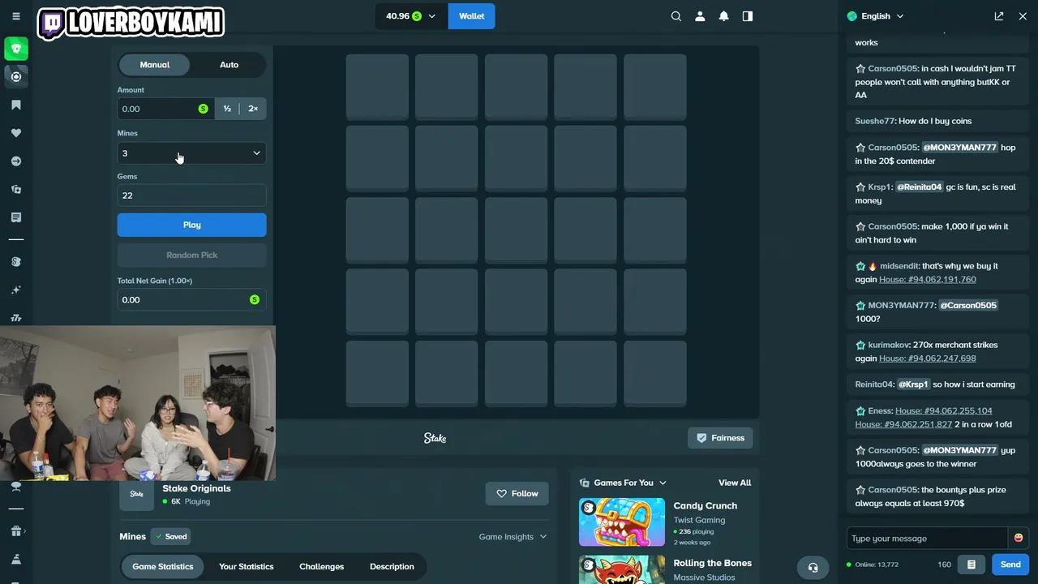Click the bet Amount input field
The image size is (1038, 584).
tap(166, 109)
